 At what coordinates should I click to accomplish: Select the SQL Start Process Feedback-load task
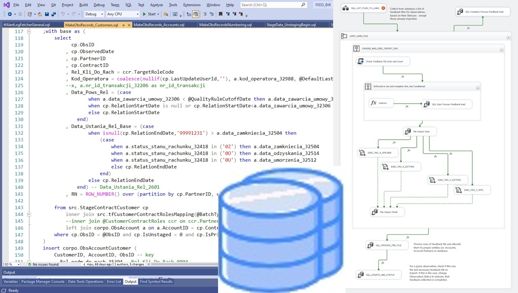(x=447, y=104)
